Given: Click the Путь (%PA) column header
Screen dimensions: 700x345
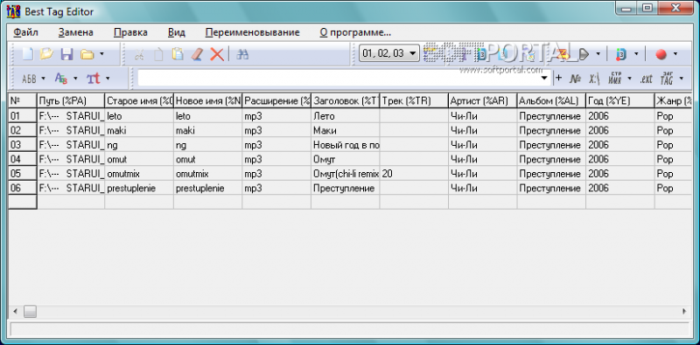Looking at the screenshot, I should 71,101.
